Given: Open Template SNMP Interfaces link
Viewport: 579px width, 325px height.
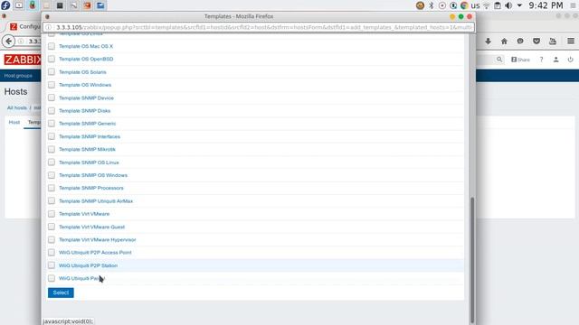Looking at the screenshot, I should pos(90,136).
